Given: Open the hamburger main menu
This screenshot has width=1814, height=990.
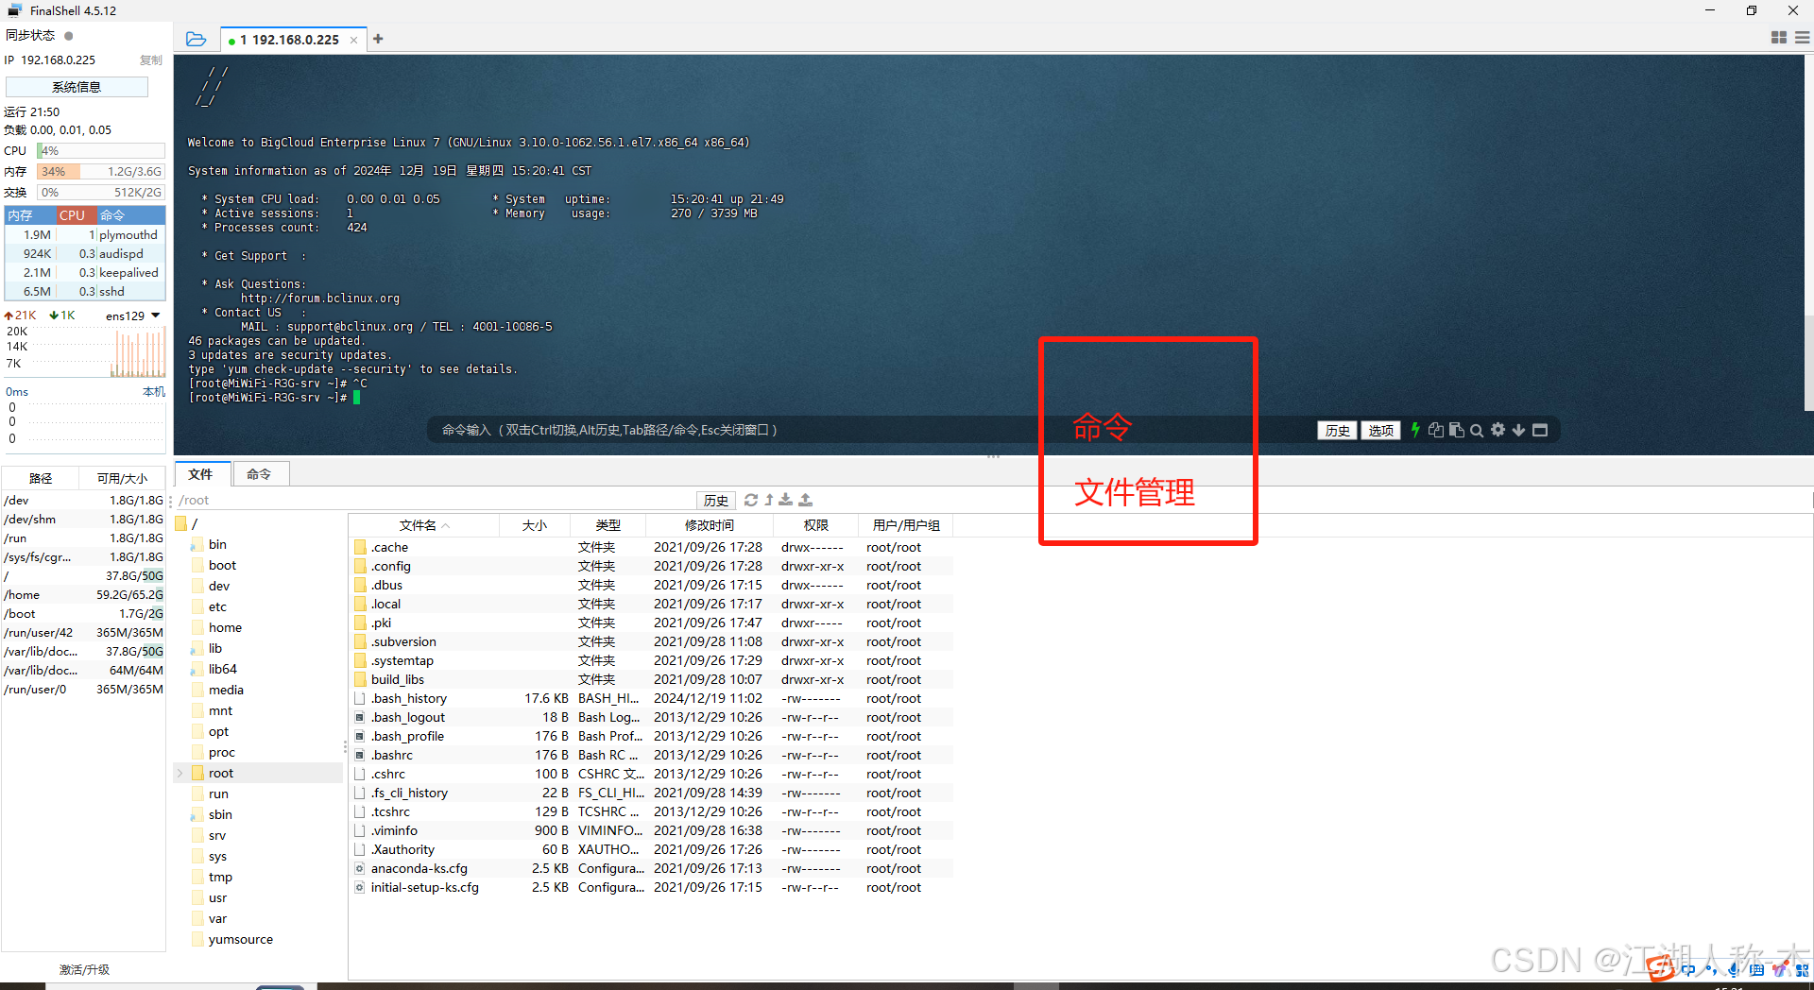Looking at the screenshot, I should (1802, 38).
